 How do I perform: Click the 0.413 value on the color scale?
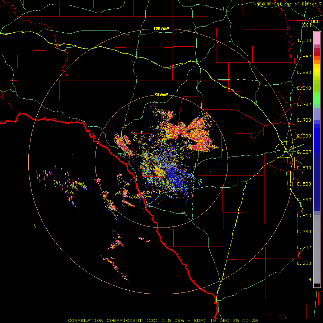[x=304, y=216]
